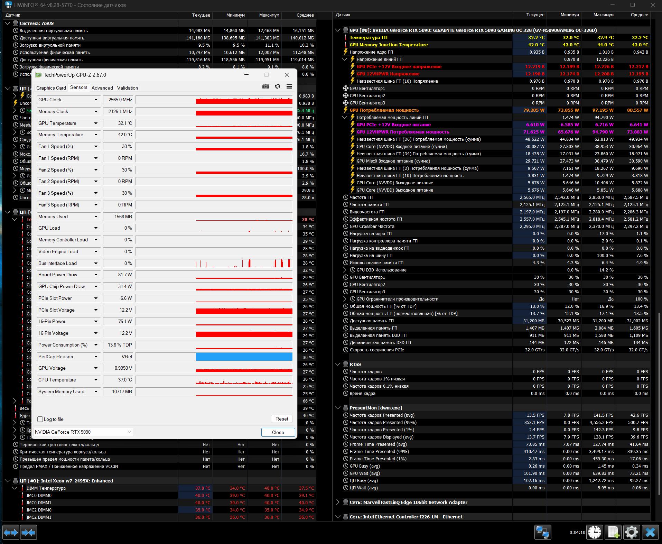Click the Reset button in GPU-Z
The image size is (662, 544).
[x=282, y=419]
